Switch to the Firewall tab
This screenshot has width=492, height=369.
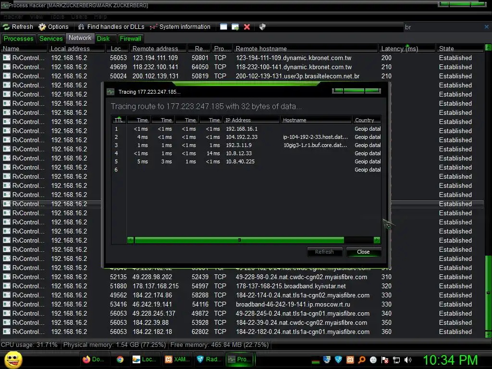click(x=131, y=38)
